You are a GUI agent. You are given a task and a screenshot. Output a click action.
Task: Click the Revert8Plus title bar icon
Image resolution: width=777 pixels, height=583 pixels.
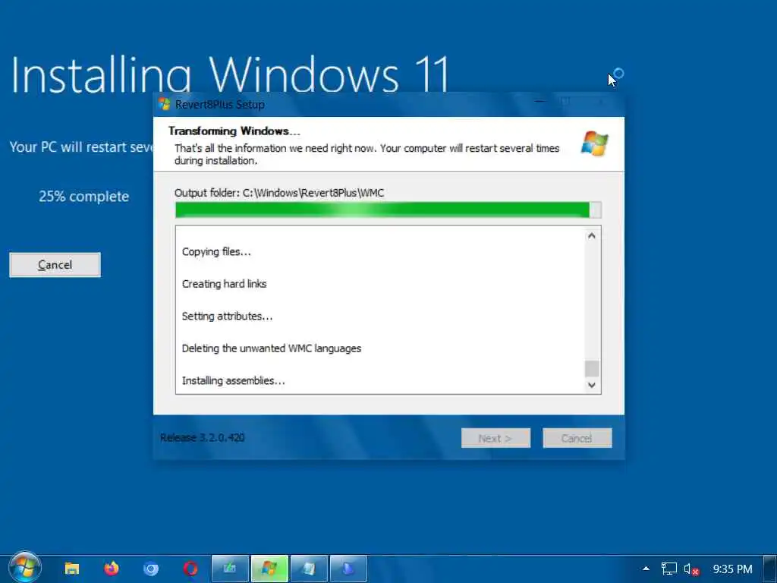(x=164, y=104)
